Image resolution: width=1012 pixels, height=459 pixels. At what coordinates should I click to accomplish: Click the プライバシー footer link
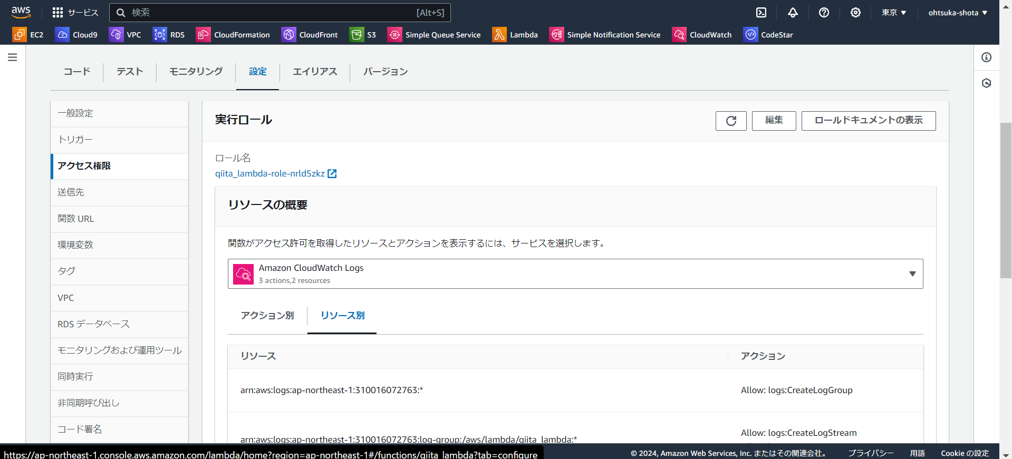pos(871,453)
